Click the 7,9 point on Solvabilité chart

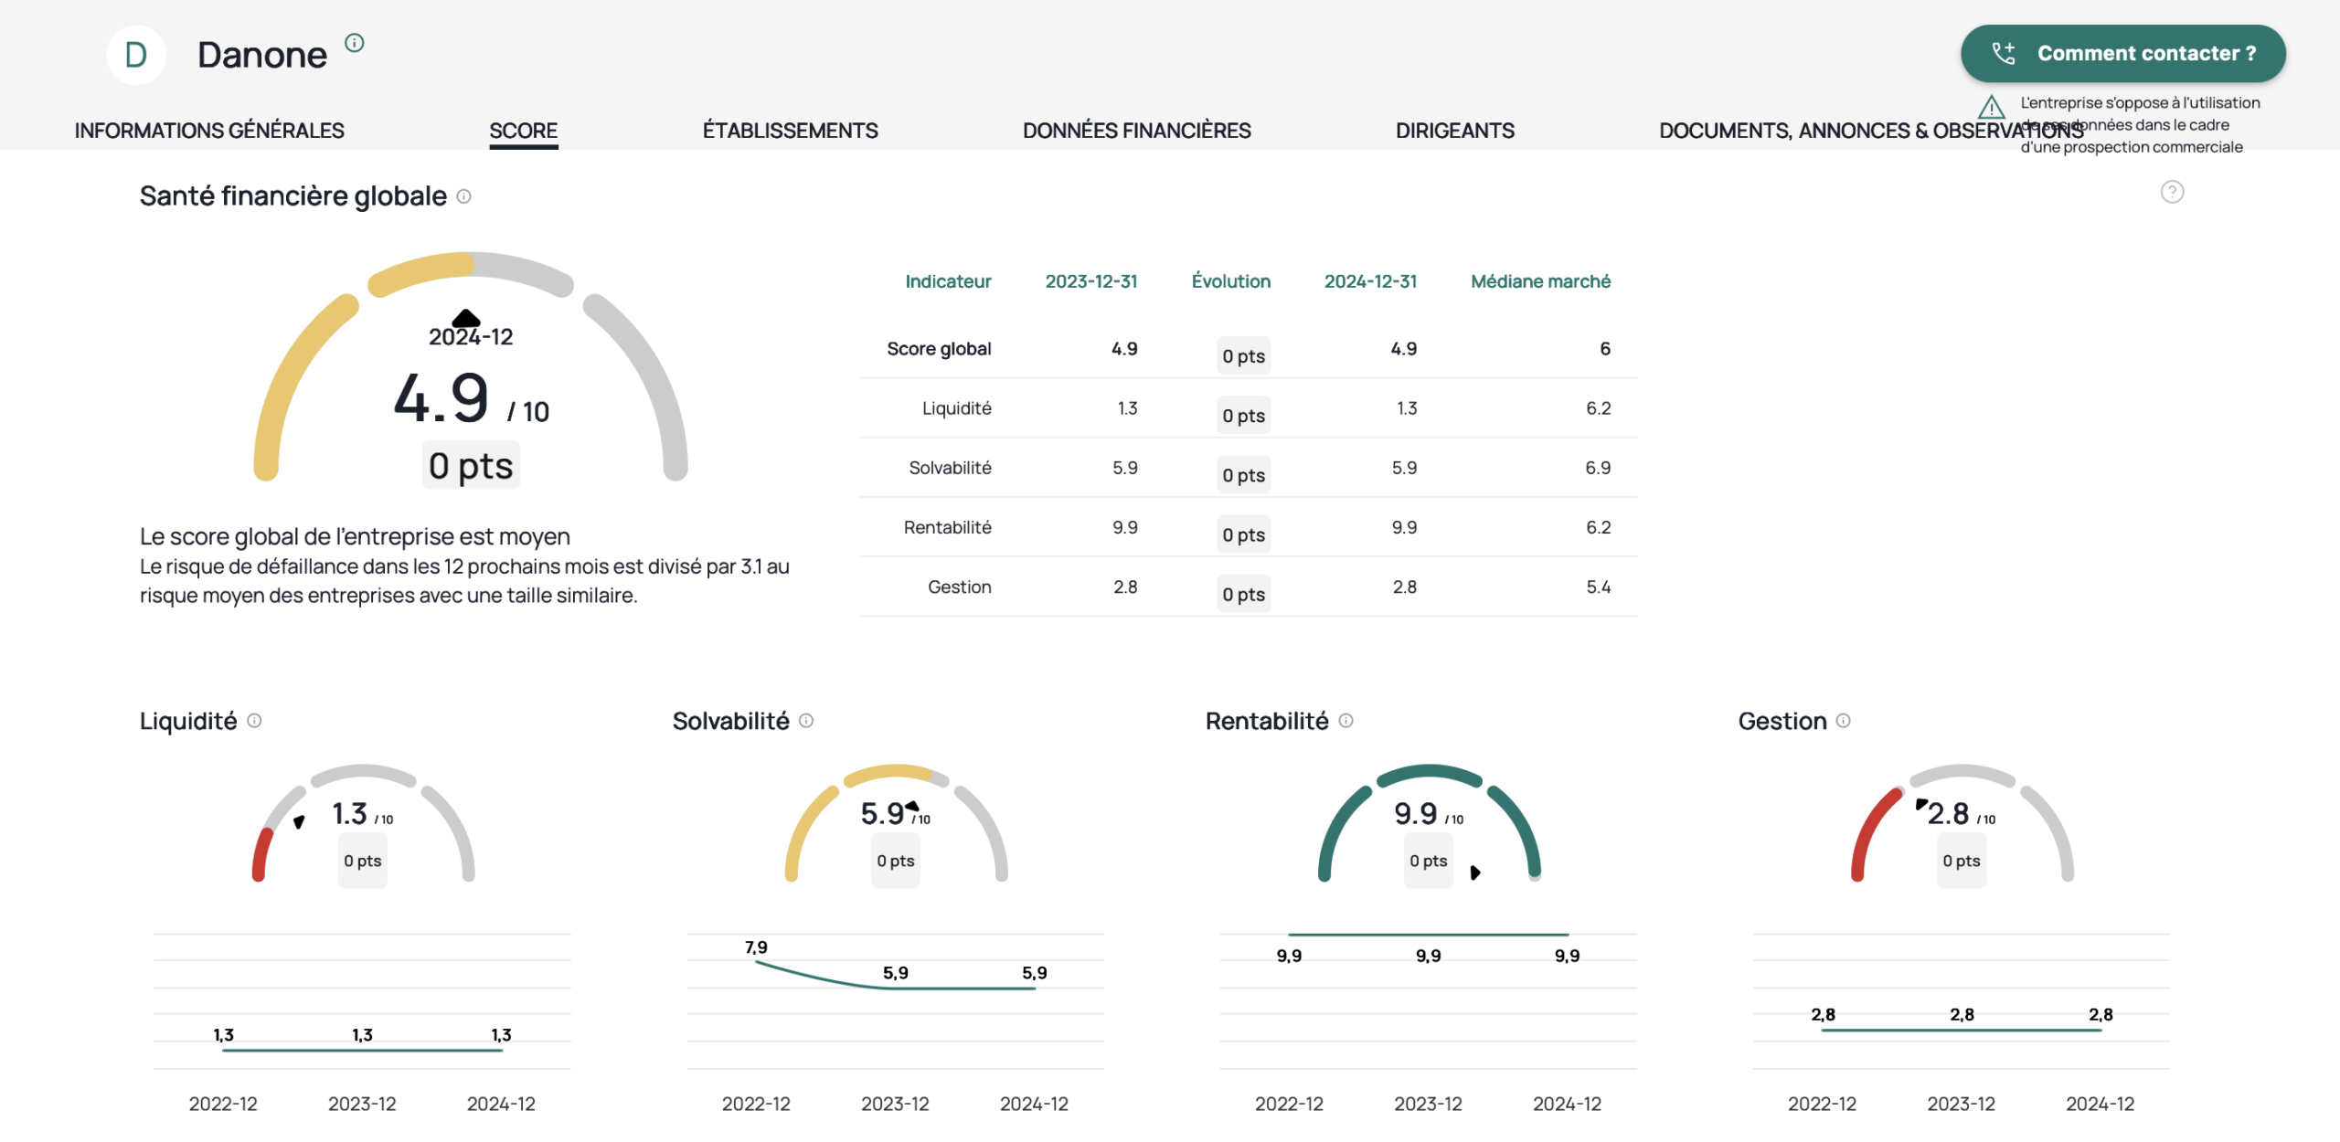756,962
